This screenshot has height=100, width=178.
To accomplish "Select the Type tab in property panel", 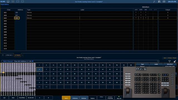I will (x=142, y=64).
